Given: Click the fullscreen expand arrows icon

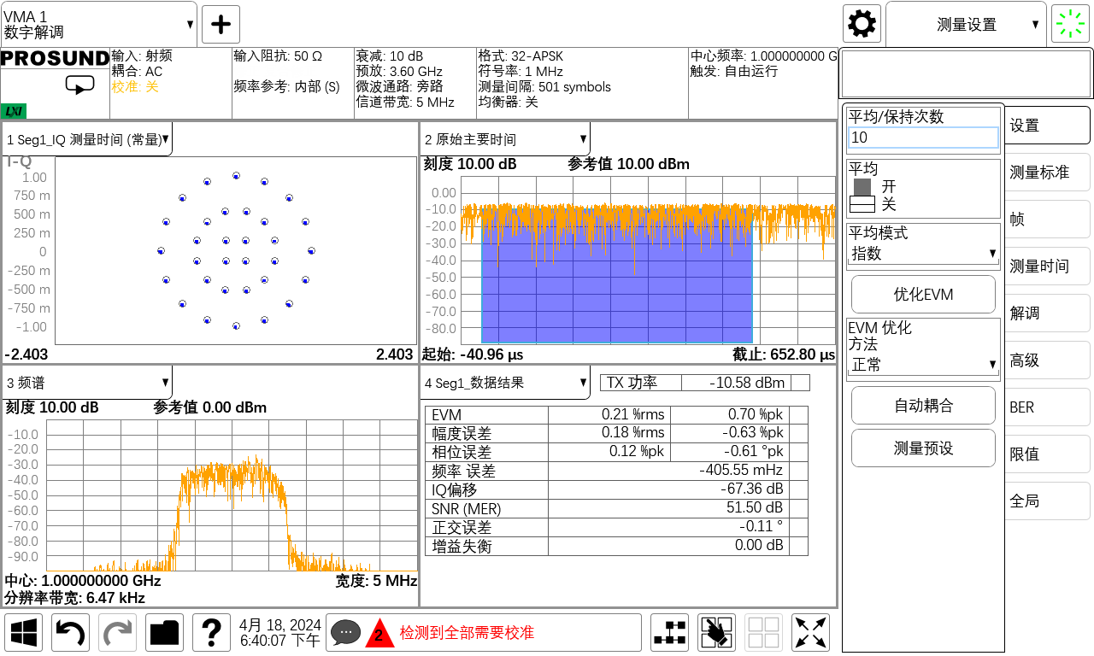Looking at the screenshot, I should 811,633.
